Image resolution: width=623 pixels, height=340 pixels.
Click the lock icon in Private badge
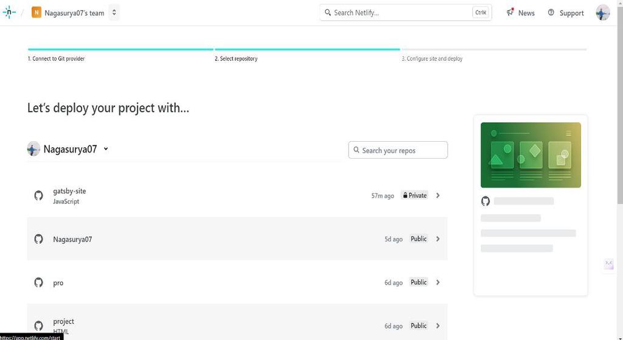click(x=405, y=195)
